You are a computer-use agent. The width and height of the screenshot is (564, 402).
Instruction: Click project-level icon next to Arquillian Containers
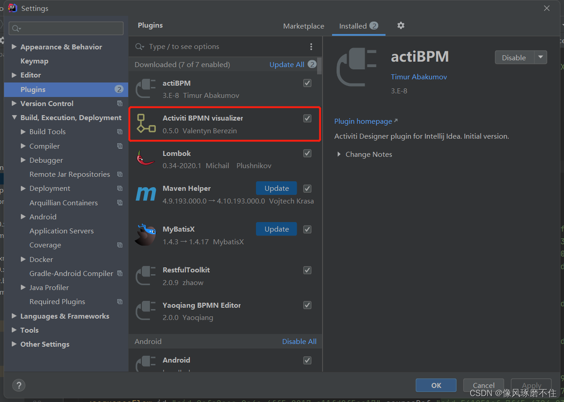(120, 203)
